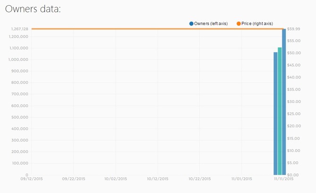316x193 pixels.
Task: Click the 10/22/2015 date axis label
Action: pos(200,179)
